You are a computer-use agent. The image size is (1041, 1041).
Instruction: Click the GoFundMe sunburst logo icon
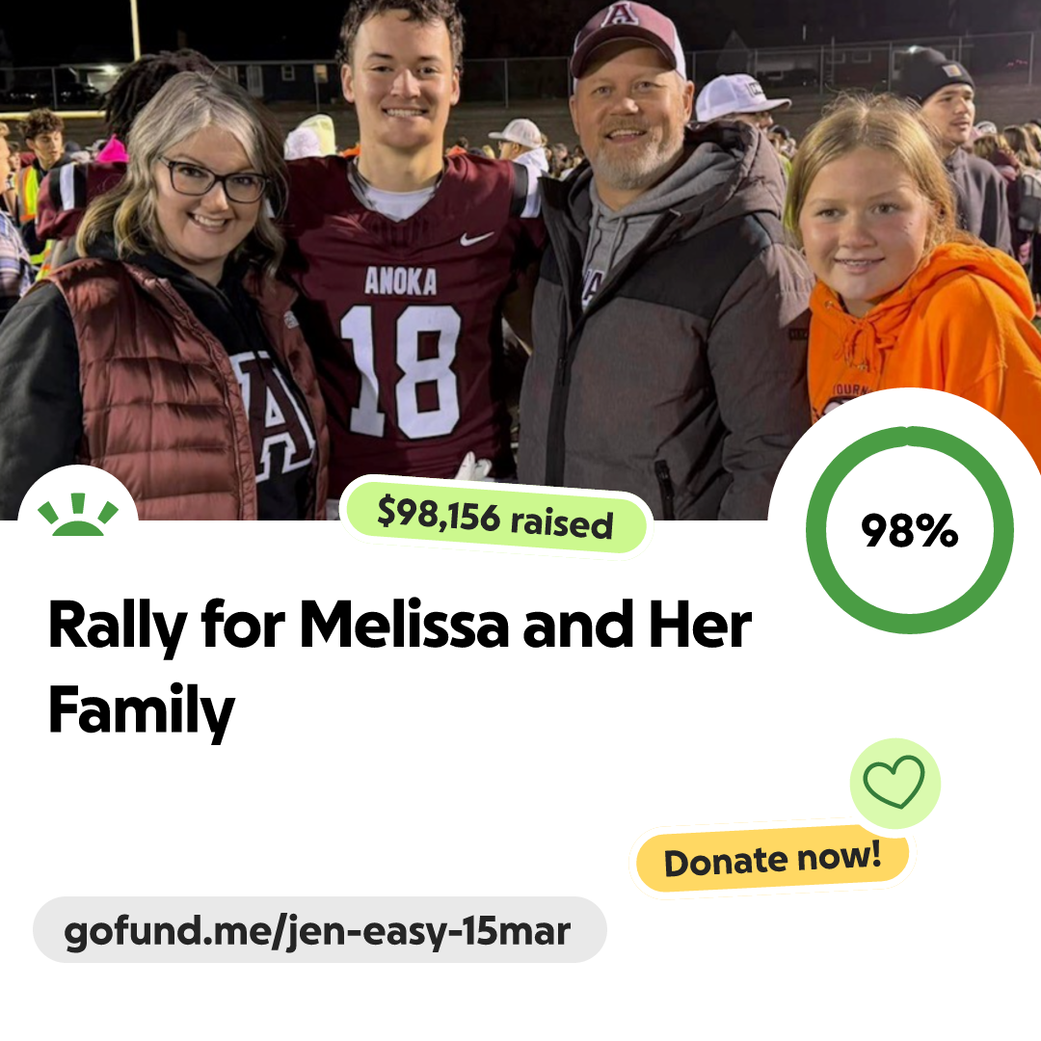(78, 514)
